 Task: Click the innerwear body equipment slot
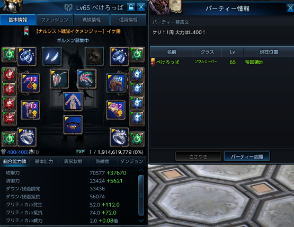click(73, 102)
